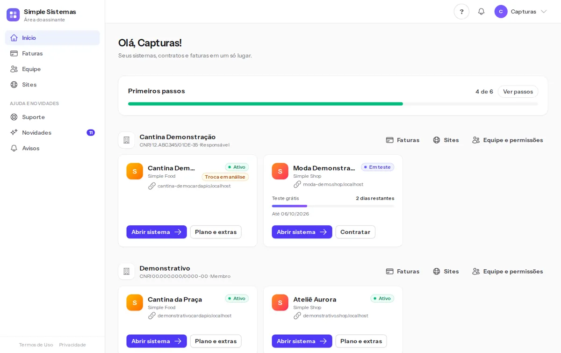Screen dimensions: 561x353
Task: Open the help question mark icon
Action: 461,12
